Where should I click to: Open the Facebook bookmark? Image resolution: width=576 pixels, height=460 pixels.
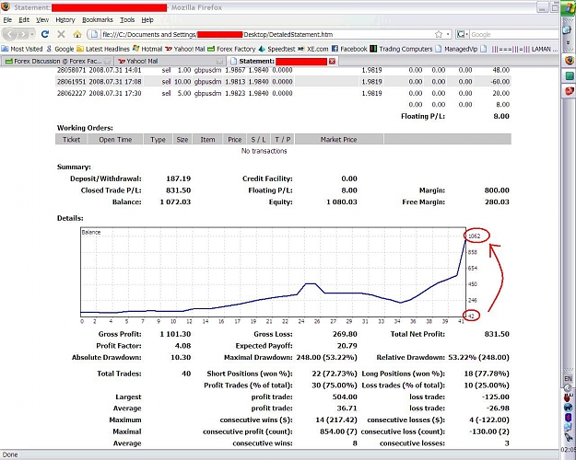[x=349, y=49]
